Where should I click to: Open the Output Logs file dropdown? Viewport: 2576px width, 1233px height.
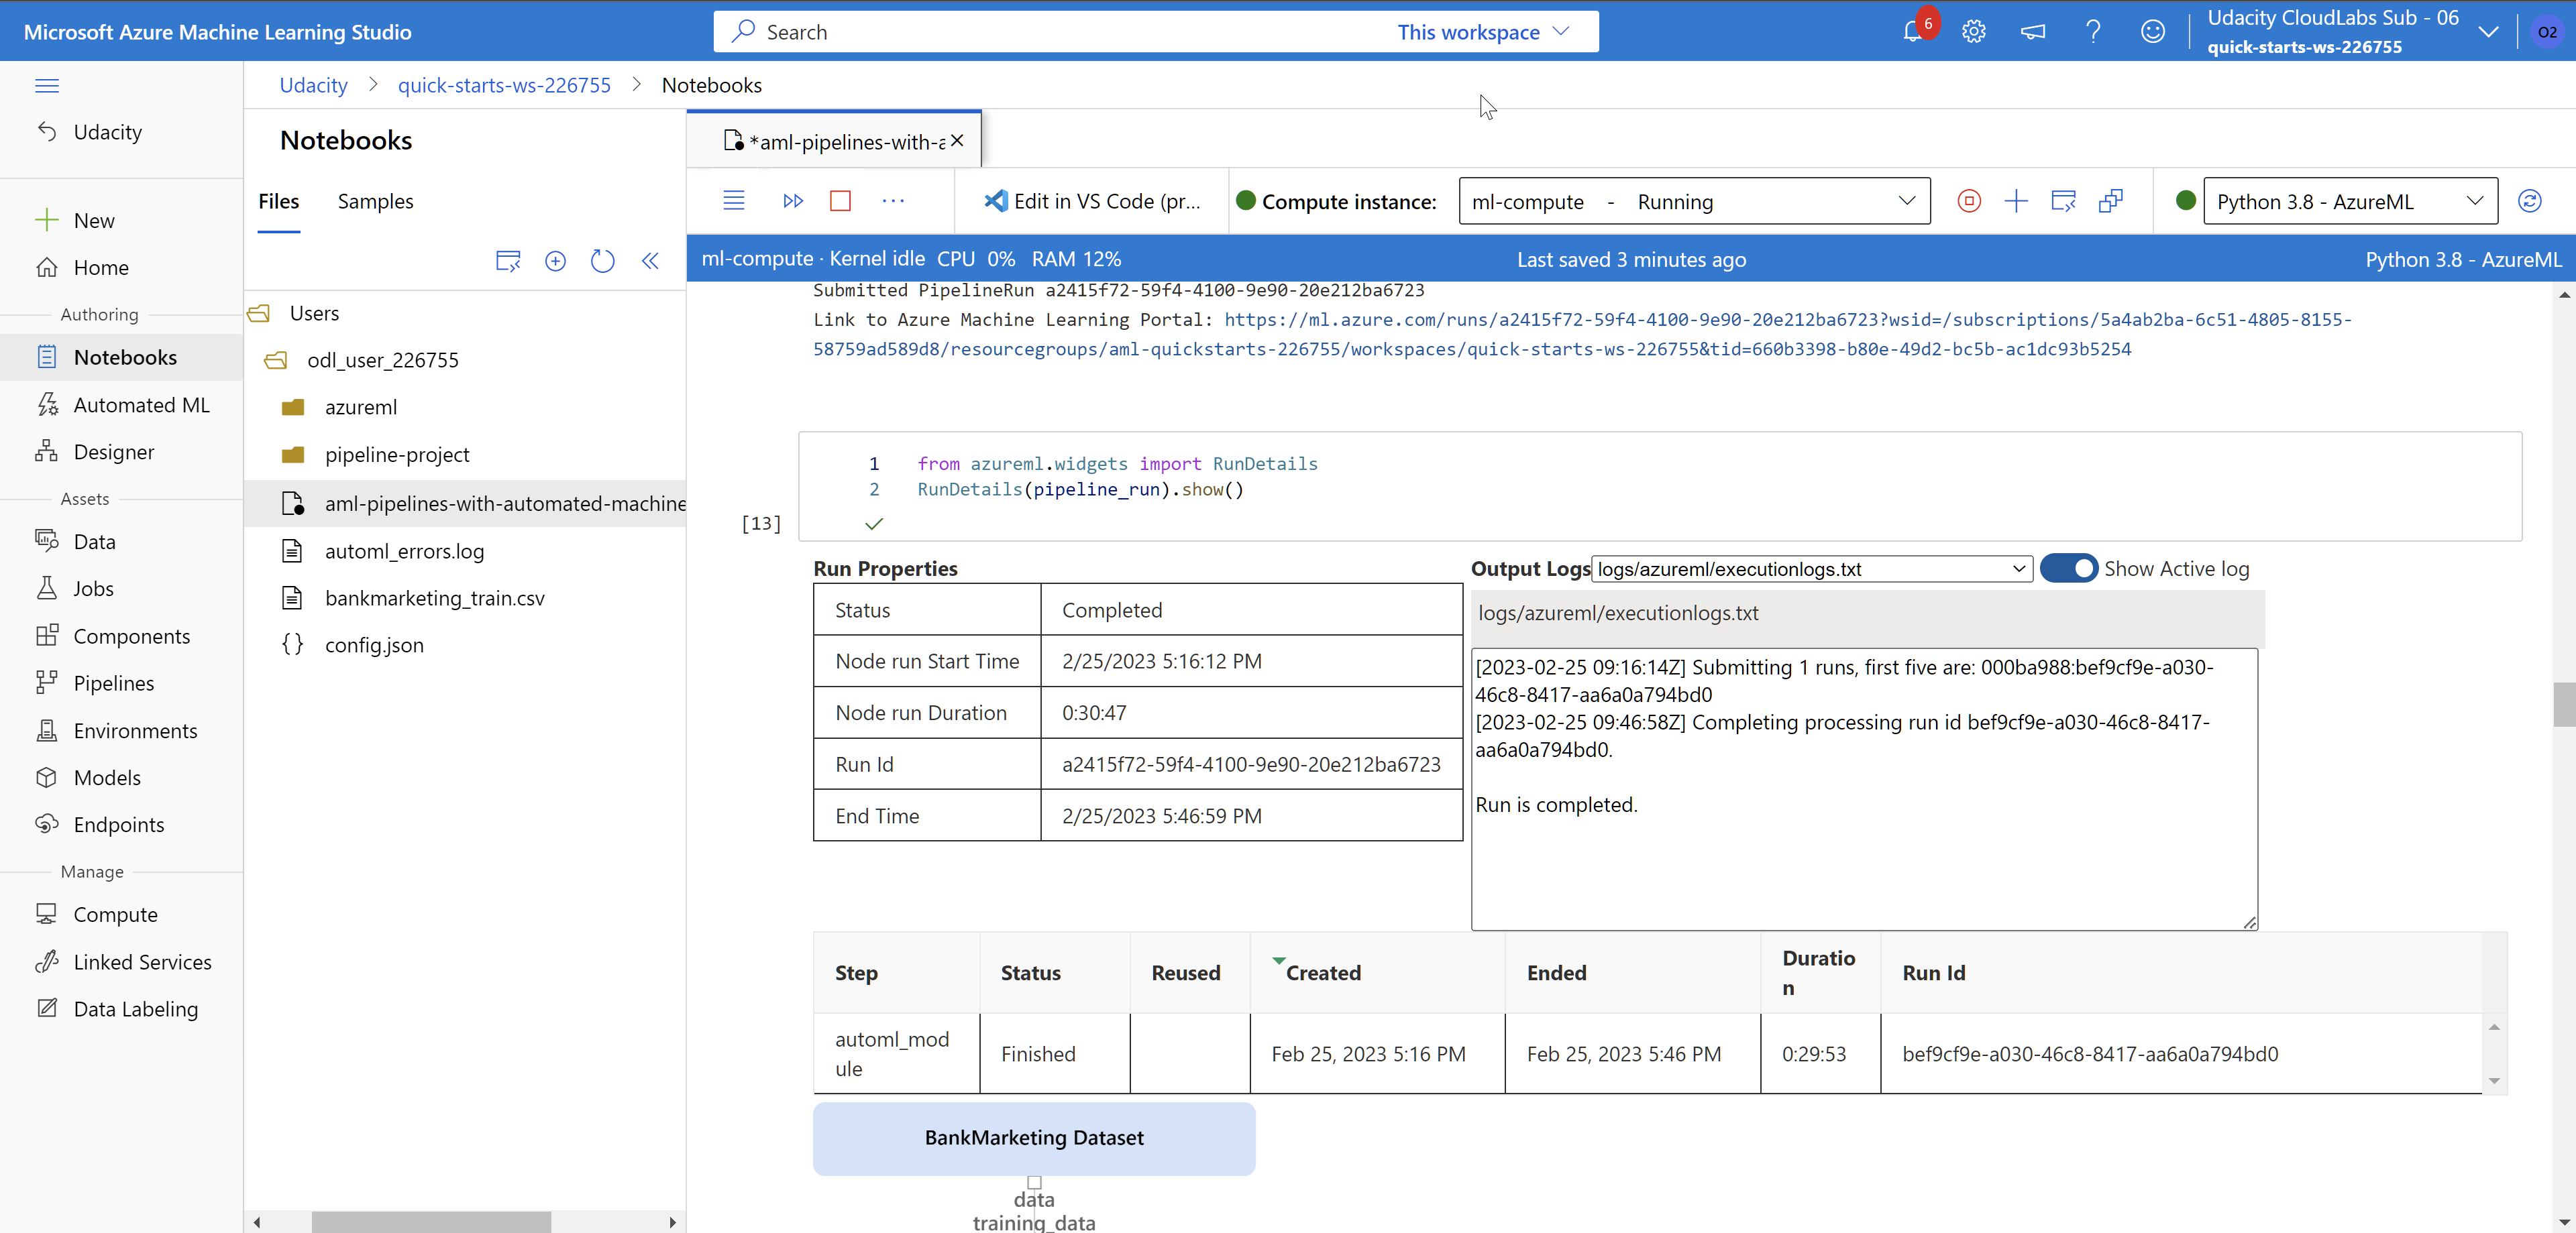[2019, 567]
